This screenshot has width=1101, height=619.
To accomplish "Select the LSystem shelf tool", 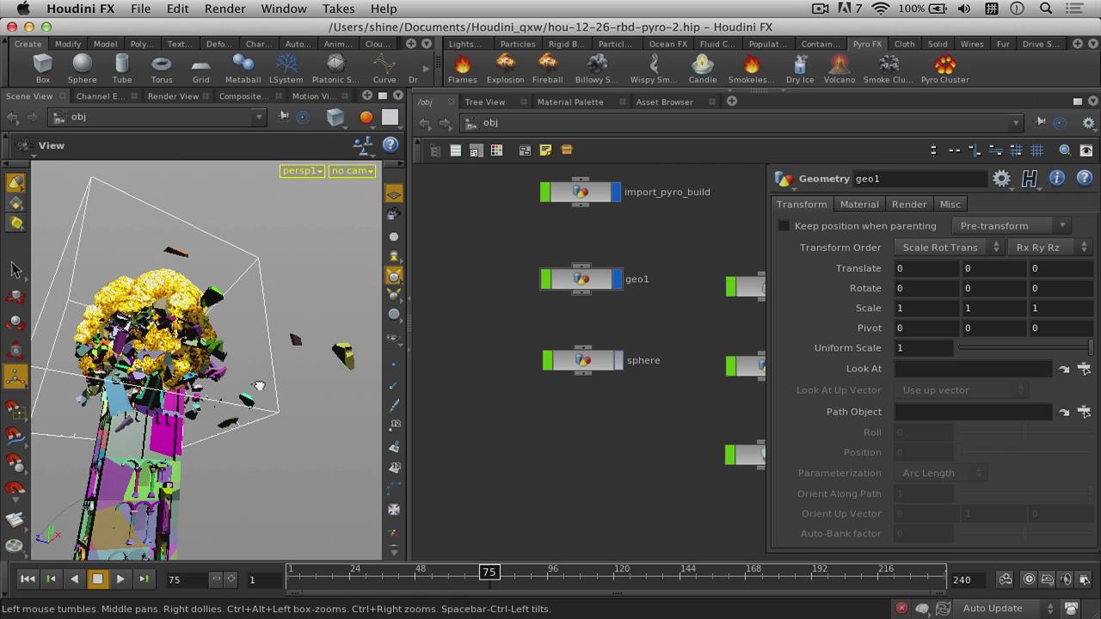I will tap(286, 69).
